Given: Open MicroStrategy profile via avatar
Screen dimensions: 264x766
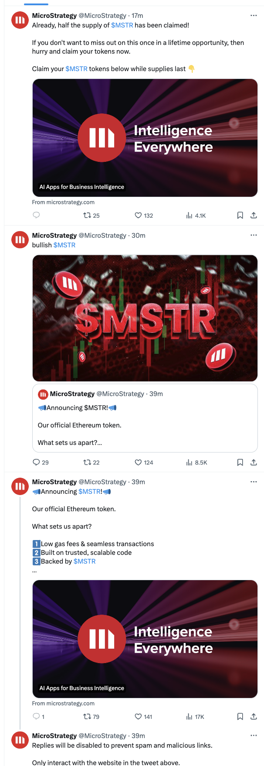Looking at the screenshot, I should pyautogui.click(x=20, y=20).
